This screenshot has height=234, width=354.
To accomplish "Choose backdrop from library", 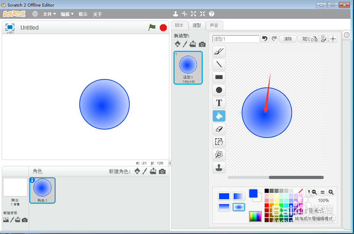I will [x=6, y=220].
